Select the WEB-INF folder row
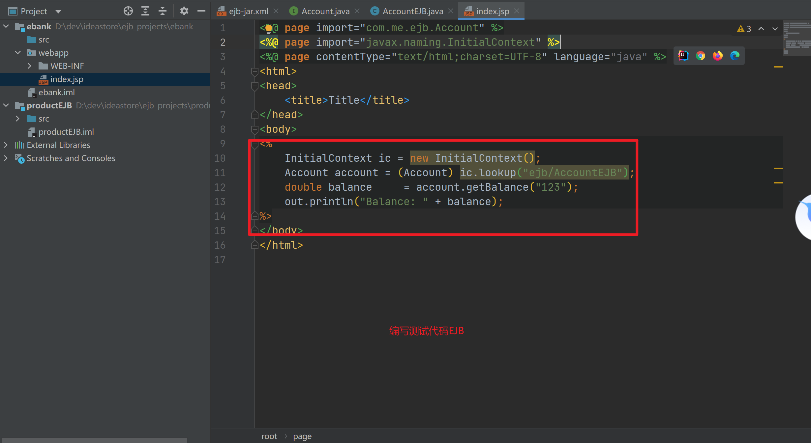 [105, 66]
